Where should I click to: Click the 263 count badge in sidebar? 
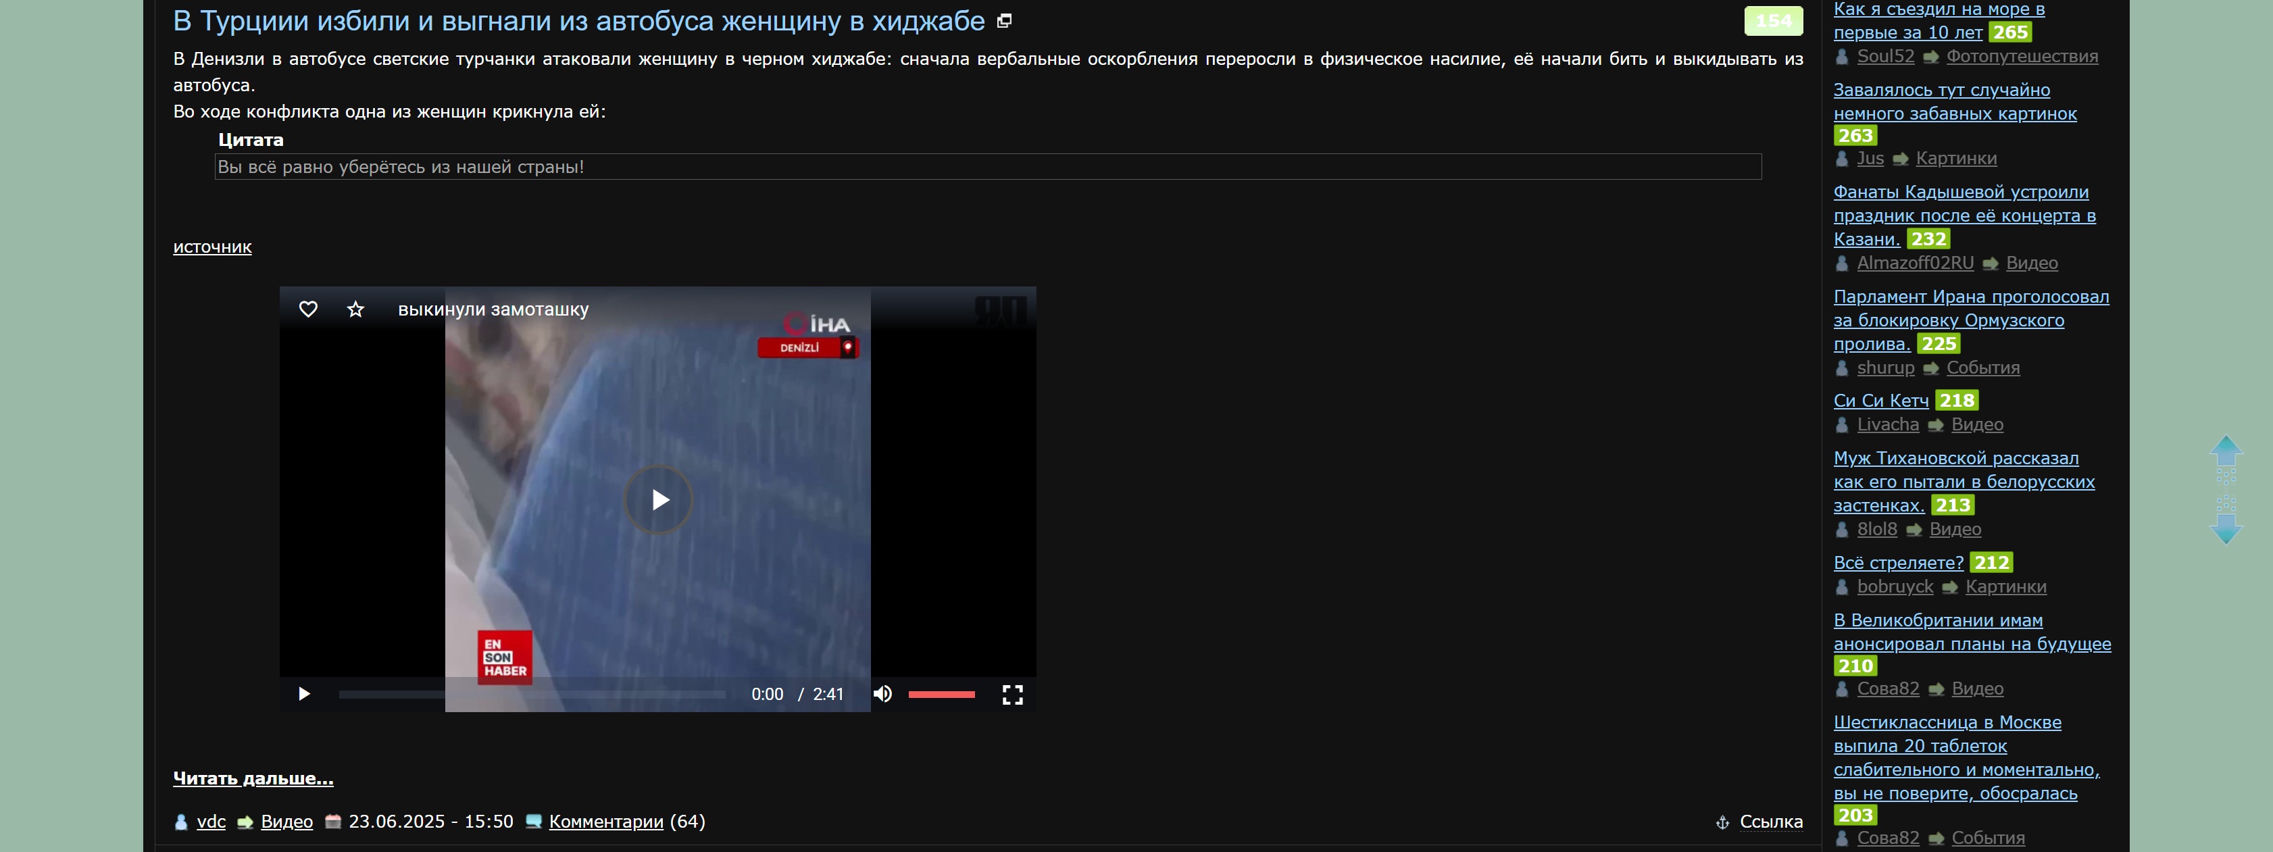coord(1855,136)
